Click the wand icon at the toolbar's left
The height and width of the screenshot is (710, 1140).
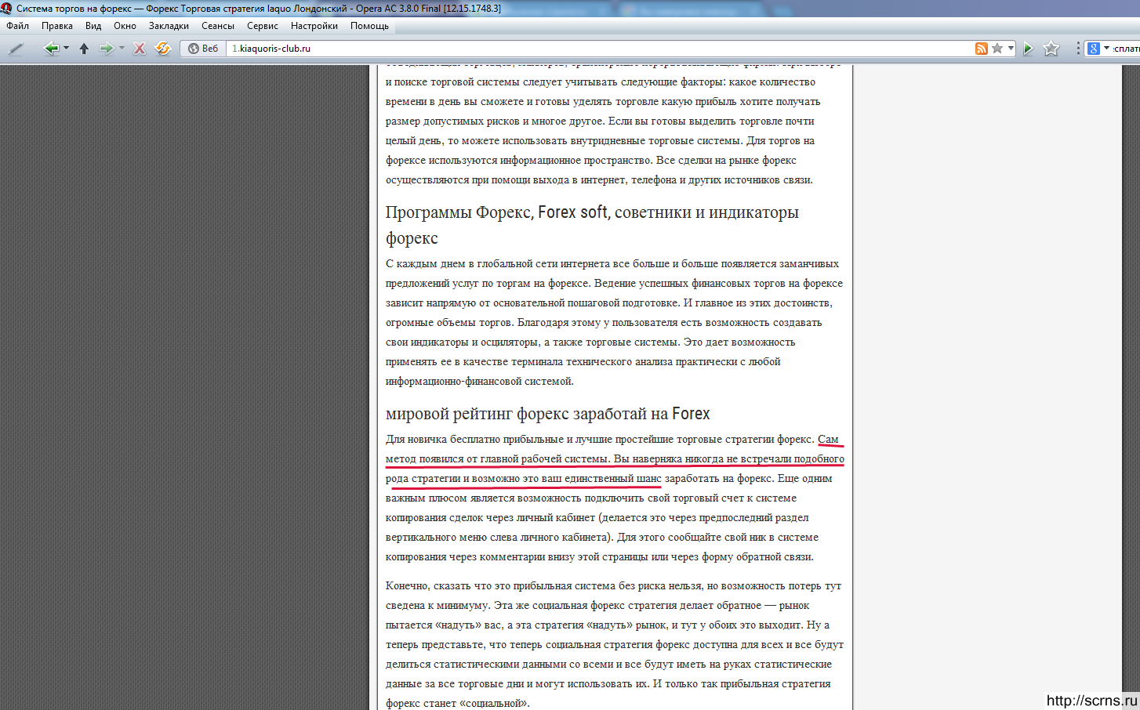[16, 49]
